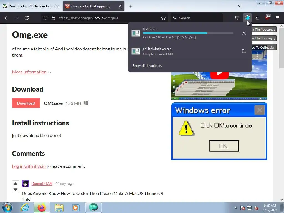Open the Firefox hamburger menu

click(277, 18)
